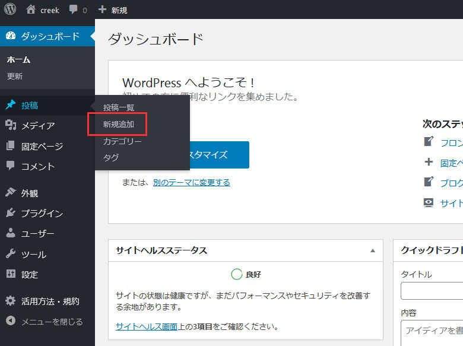Viewport: 463px width, 346px height.
Task: Focus the タイトル input field
Action: [x=432, y=291]
